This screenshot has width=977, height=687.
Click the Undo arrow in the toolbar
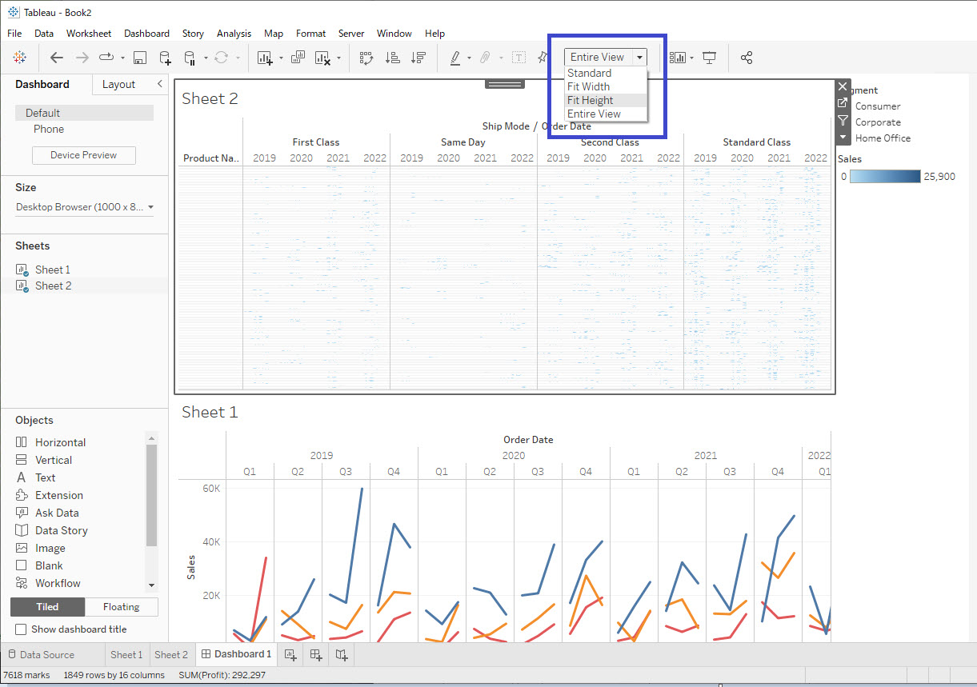(56, 57)
